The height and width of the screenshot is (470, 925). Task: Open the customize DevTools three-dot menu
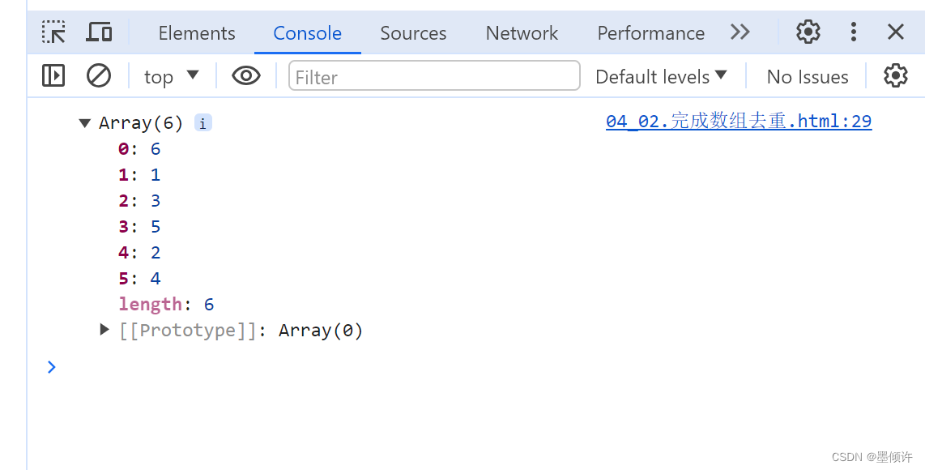[853, 32]
